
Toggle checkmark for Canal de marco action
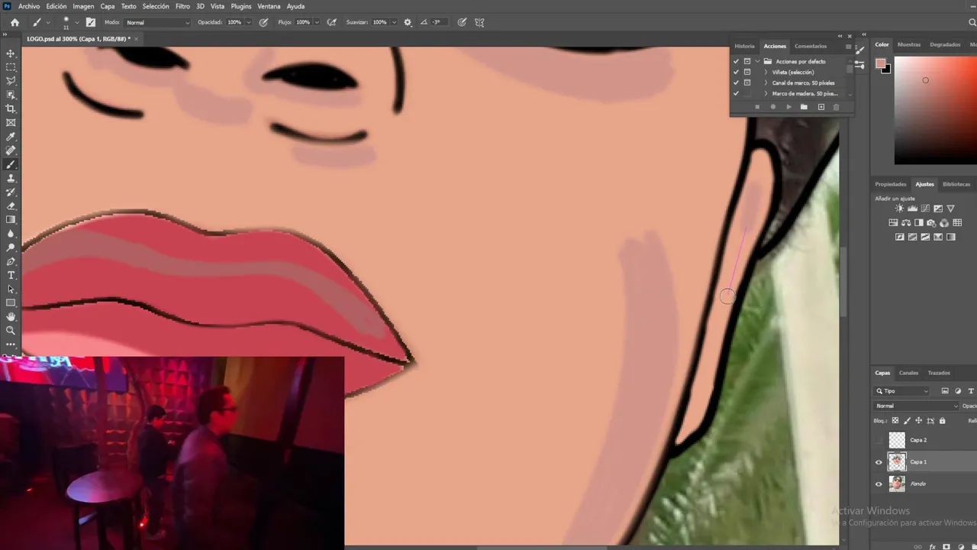coord(736,82)
